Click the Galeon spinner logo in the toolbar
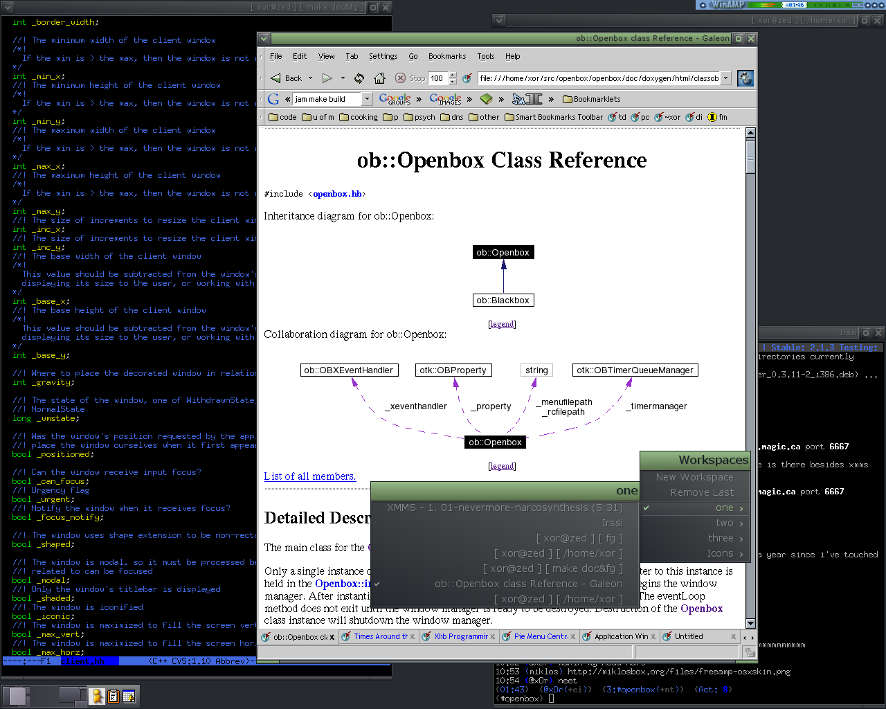This screenshot has width=886, height=709. point(745,78)
